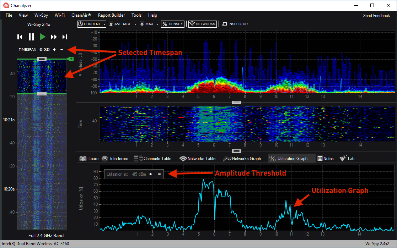Image resolution: width=397 pixels, height=248 pixels.
Task: Click the Send Feedback link
Action: 376,15
